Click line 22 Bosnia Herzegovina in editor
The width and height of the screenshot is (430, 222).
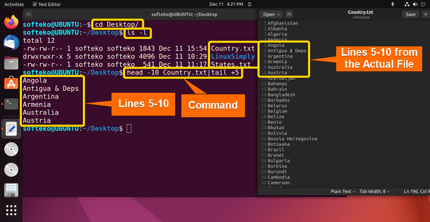[292, 139]
